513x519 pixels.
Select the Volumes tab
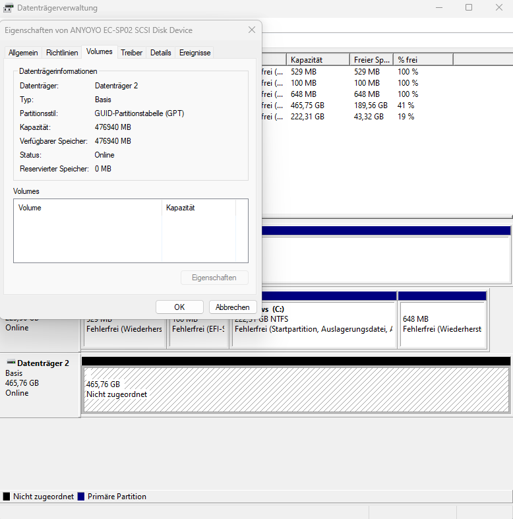(x=100, y=51)
